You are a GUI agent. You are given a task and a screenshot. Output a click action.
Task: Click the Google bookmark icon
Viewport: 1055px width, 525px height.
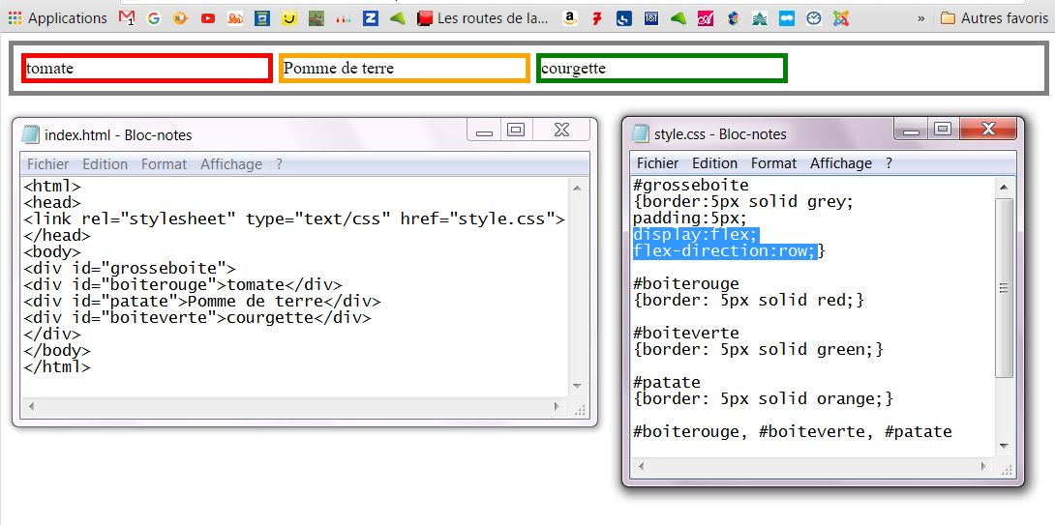[x=154, y=17]
